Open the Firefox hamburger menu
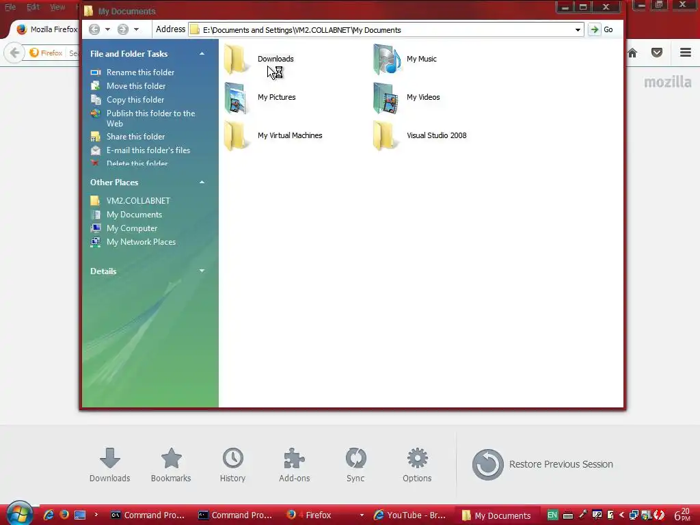The width and height of the screenshot is (700, 525). click(x=685, y=53)
